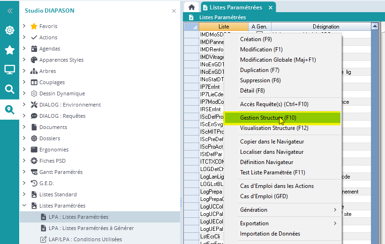Expand the Favoris tree node
The height and width of the screenshot is (244, 385).
coord(24,26)
